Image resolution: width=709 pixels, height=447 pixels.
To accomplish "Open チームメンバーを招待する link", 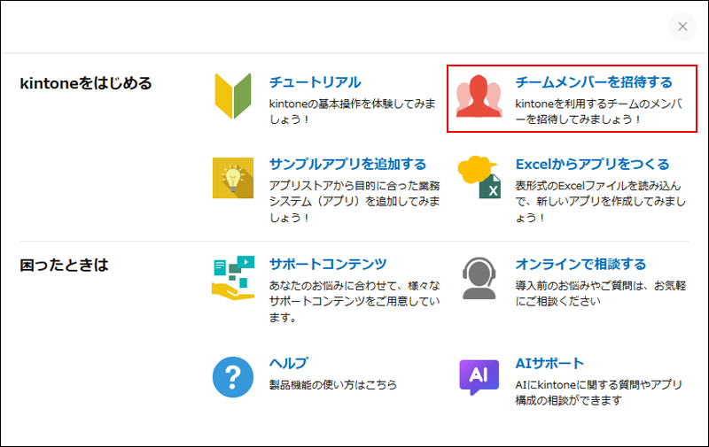I will point(594,82).
